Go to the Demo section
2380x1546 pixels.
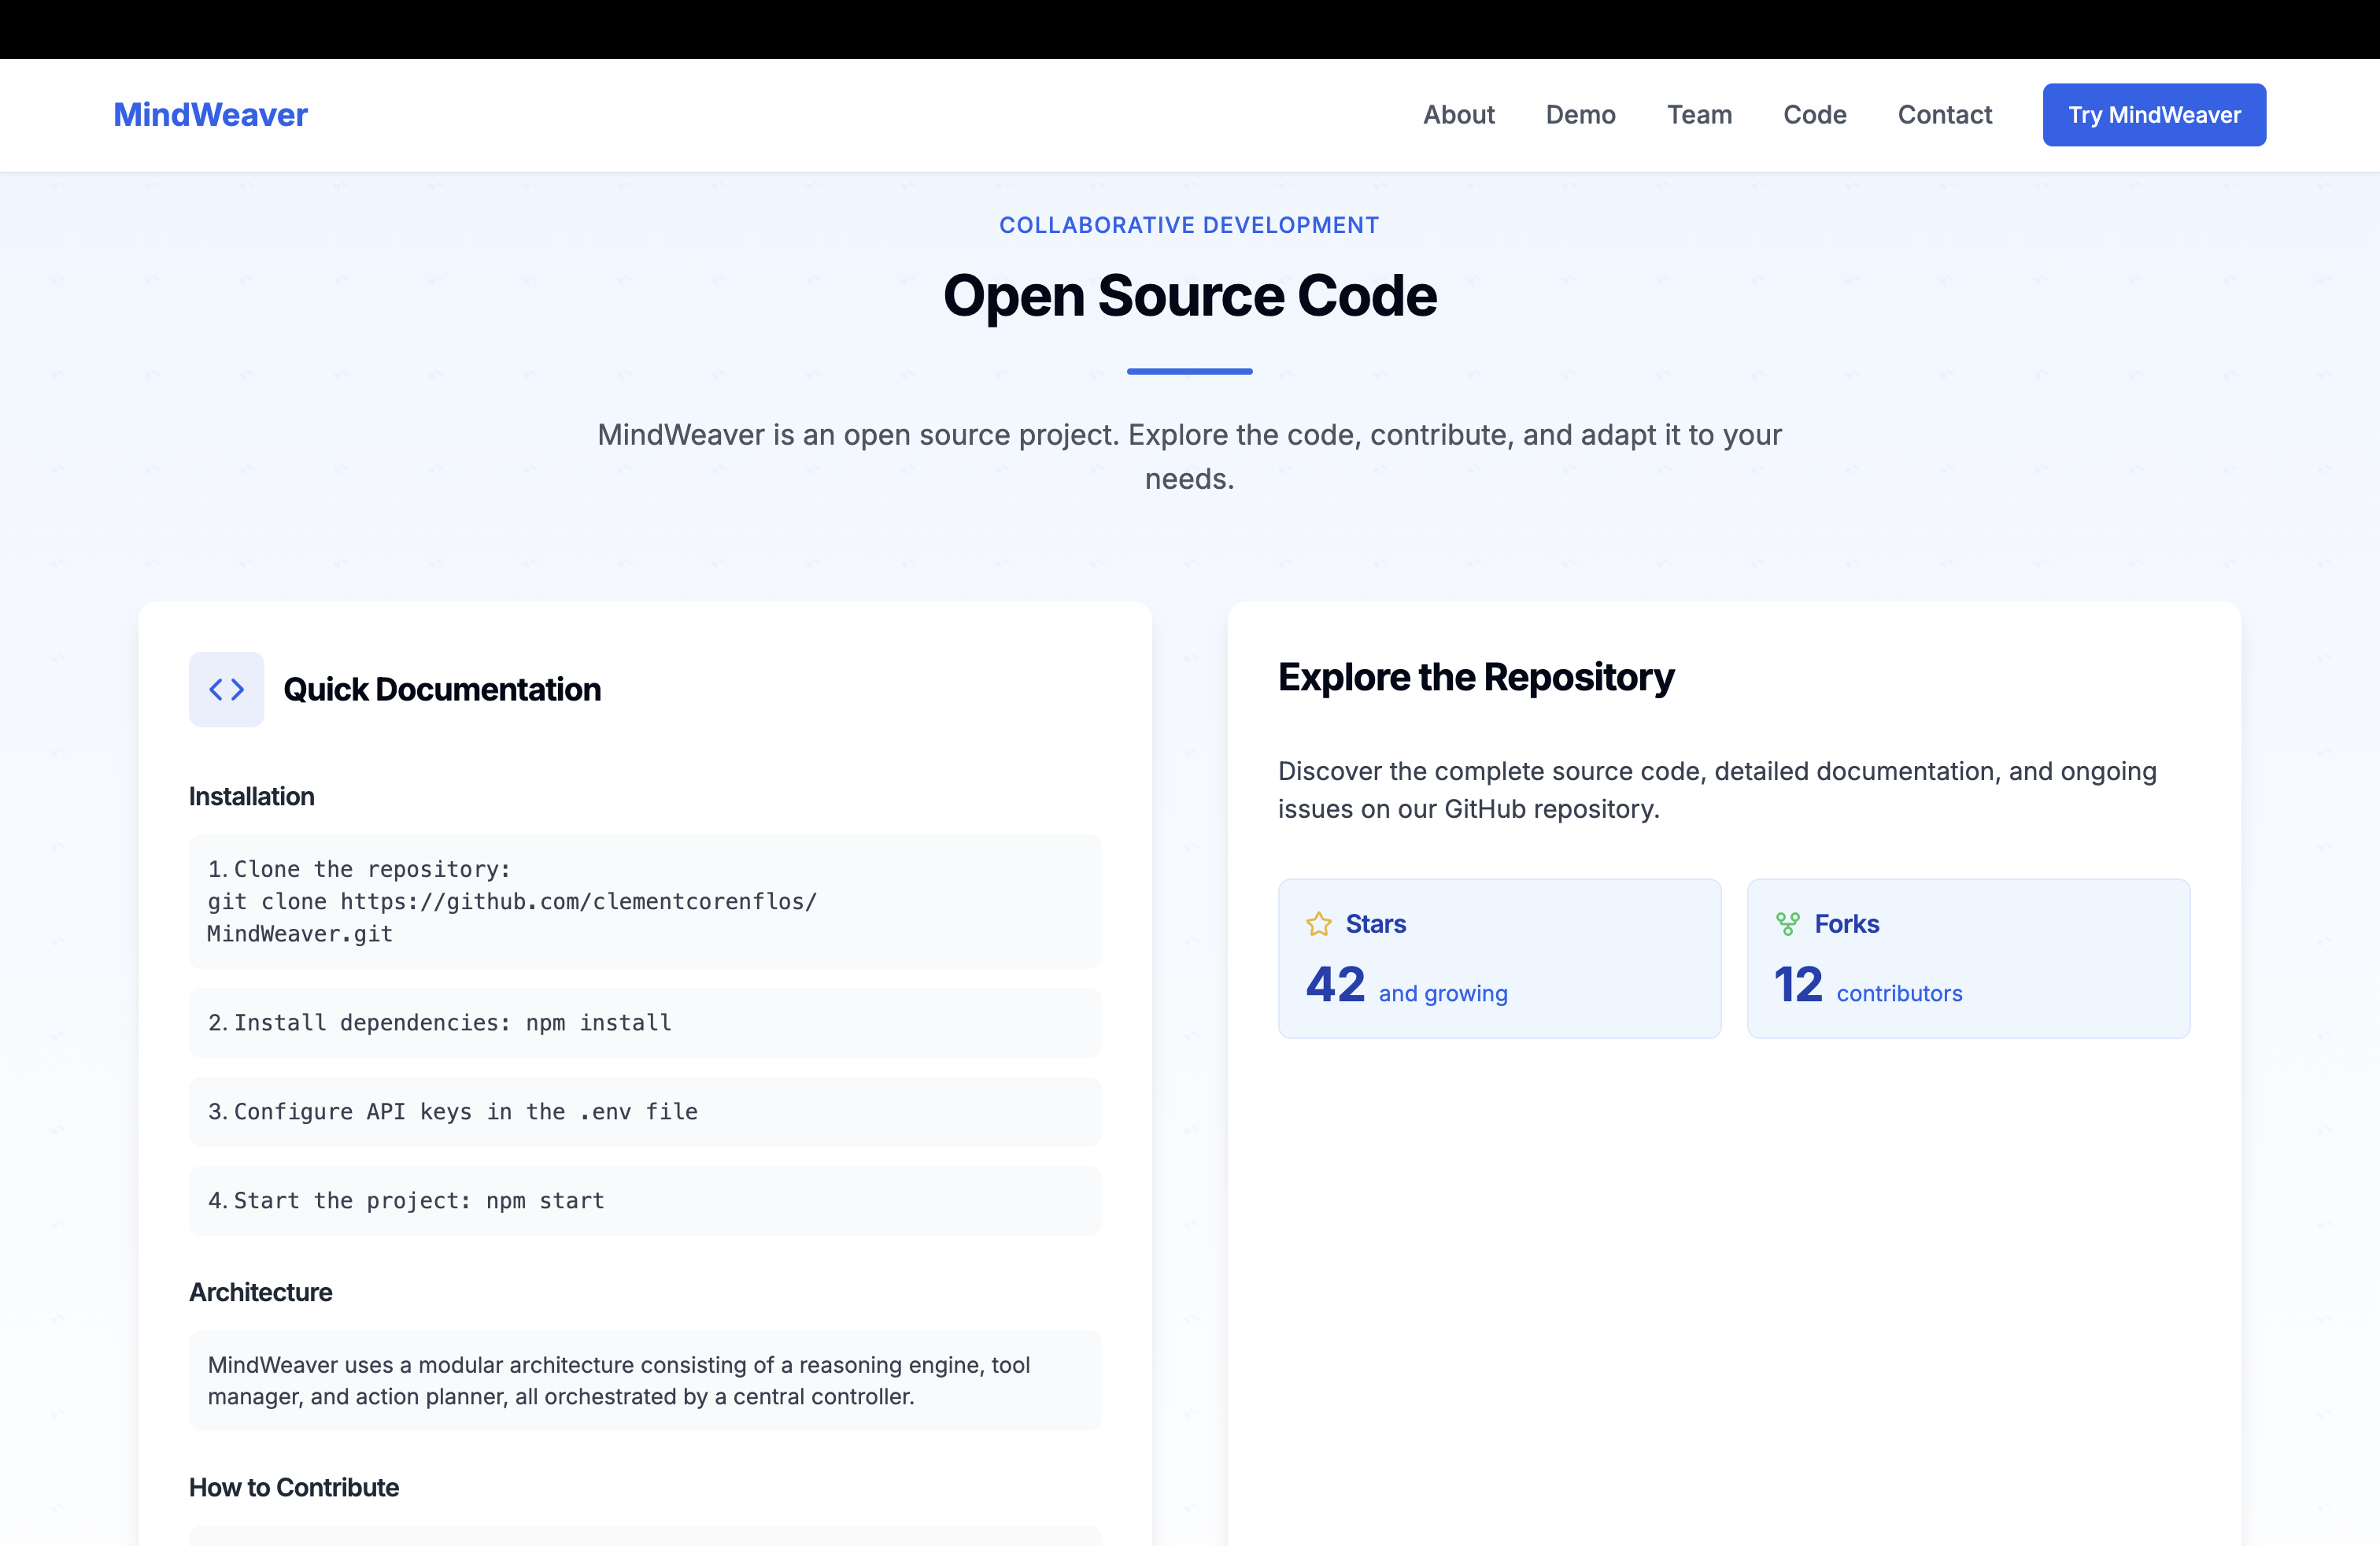click(1580, 115)
